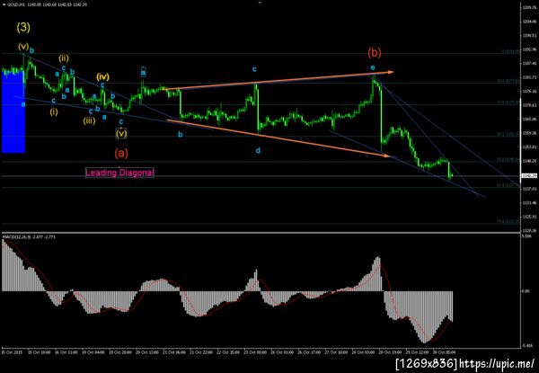Click the 1209.75 price axis value

[529, 7]
